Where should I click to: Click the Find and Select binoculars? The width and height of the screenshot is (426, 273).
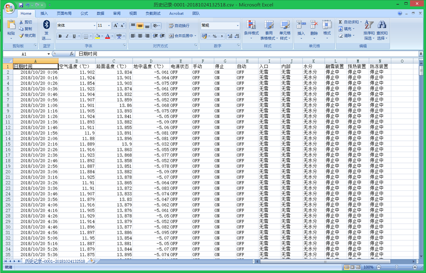coord(382,25)
